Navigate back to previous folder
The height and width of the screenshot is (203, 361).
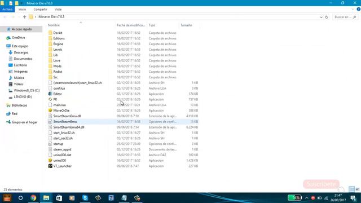[5, 17]
